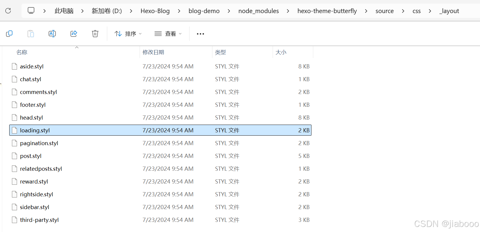Expand chevron after 此电脑 in breadcrumb

coord(82,11)
